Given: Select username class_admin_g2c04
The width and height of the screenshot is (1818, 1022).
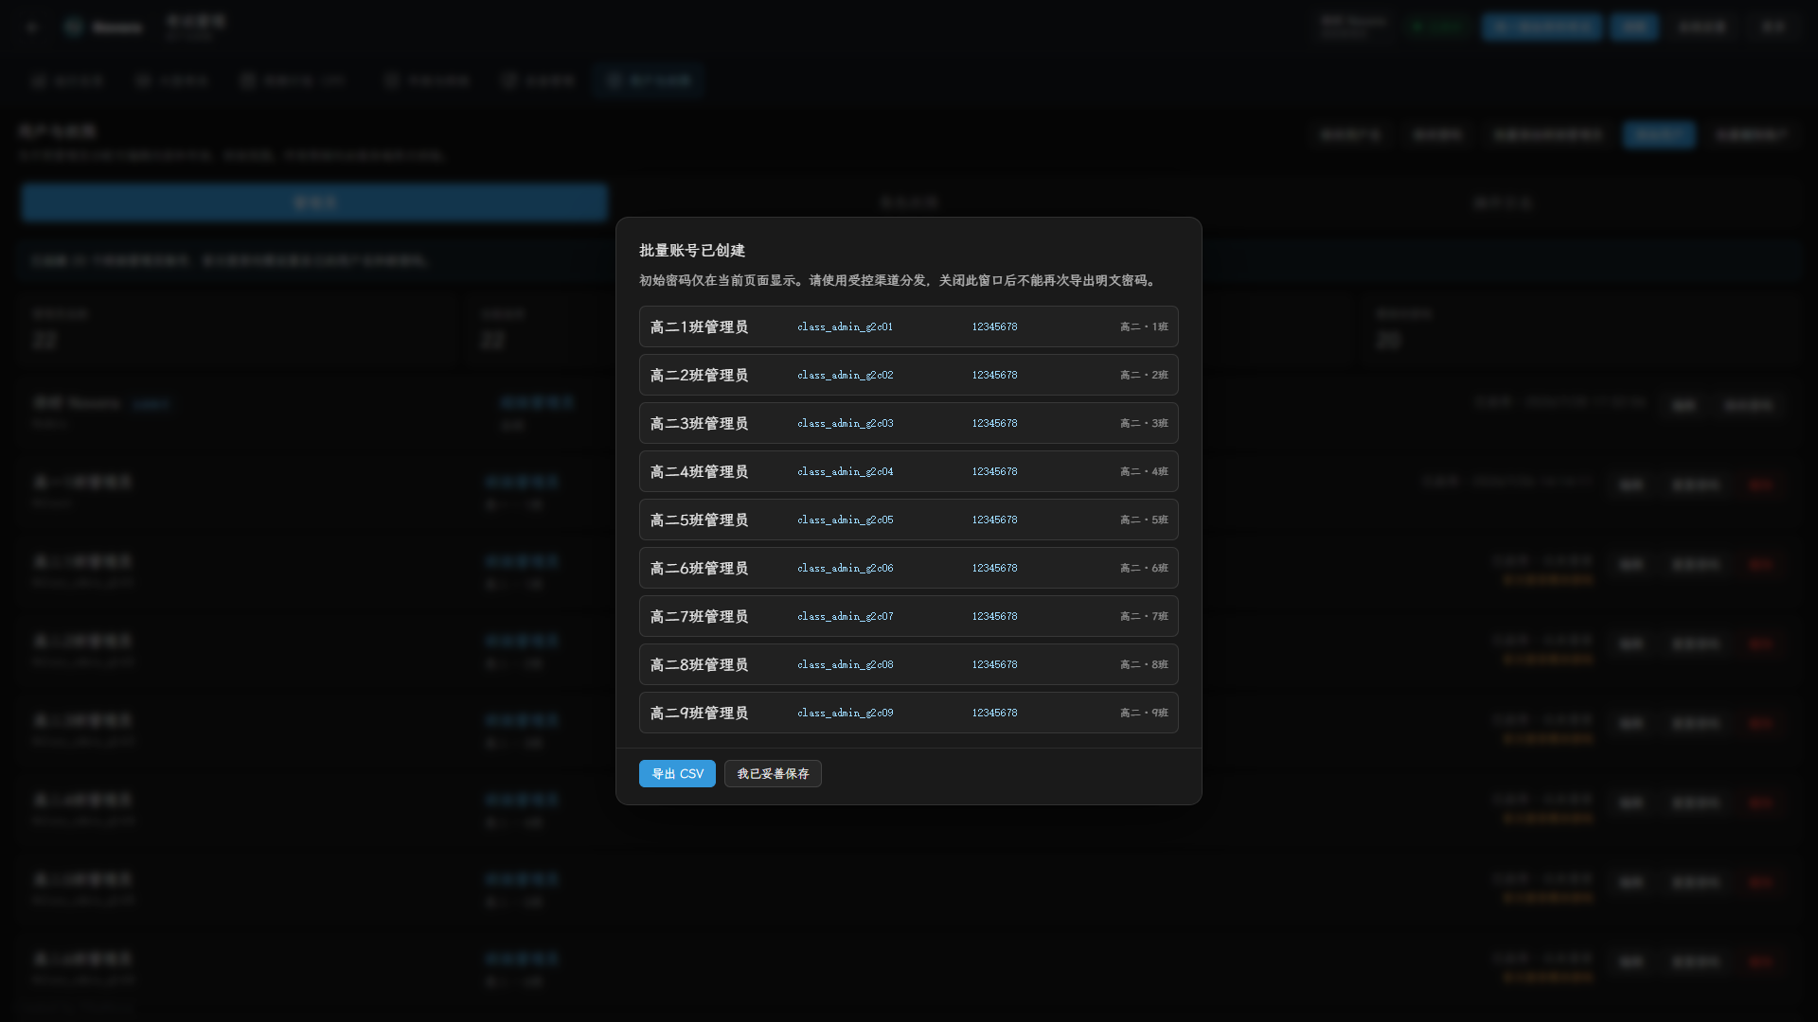Looking at the screenshot, I should point(845,471).
